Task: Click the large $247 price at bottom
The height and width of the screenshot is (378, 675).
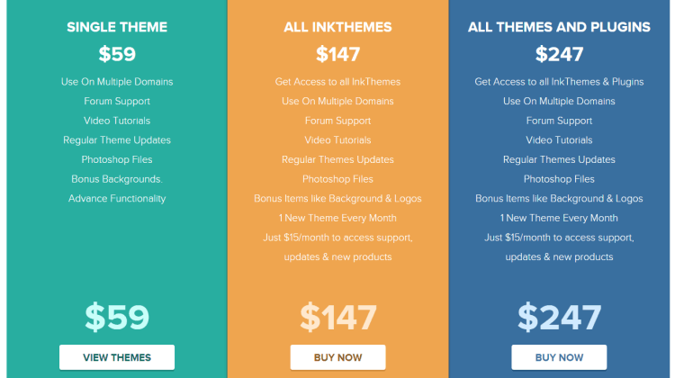Action: 559,317
